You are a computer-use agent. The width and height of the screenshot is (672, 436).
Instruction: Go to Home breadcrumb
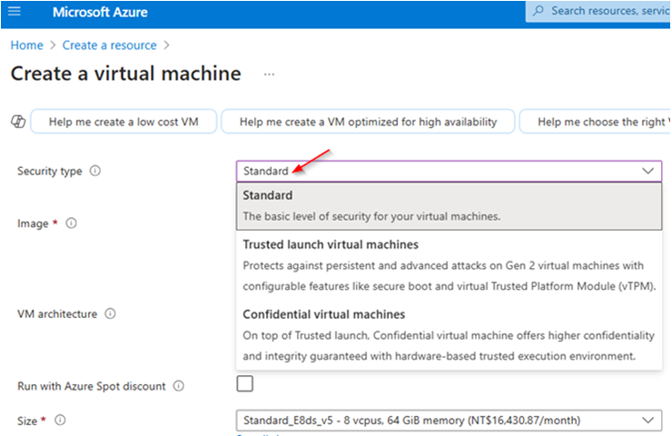(26, 45)
